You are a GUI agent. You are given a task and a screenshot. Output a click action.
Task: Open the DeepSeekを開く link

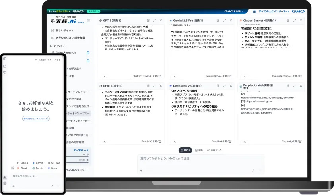pyautogui.click(x=221, y=141)
